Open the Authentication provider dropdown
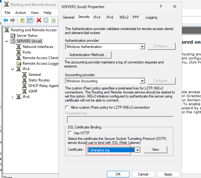Screen dimensions: 201x178 pyautogui.click(x=142, y=47)
